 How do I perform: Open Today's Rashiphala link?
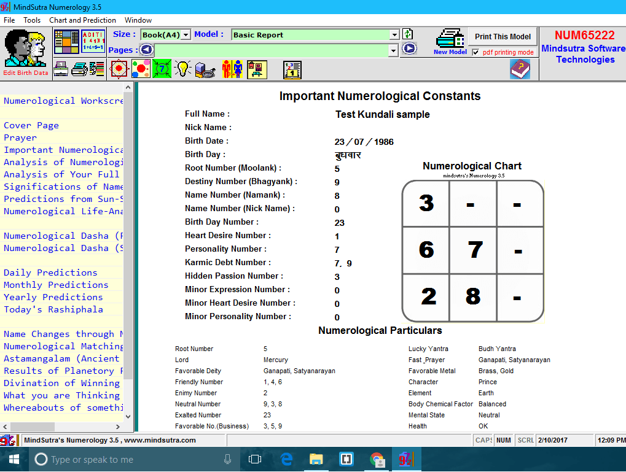tap(53, 309)
